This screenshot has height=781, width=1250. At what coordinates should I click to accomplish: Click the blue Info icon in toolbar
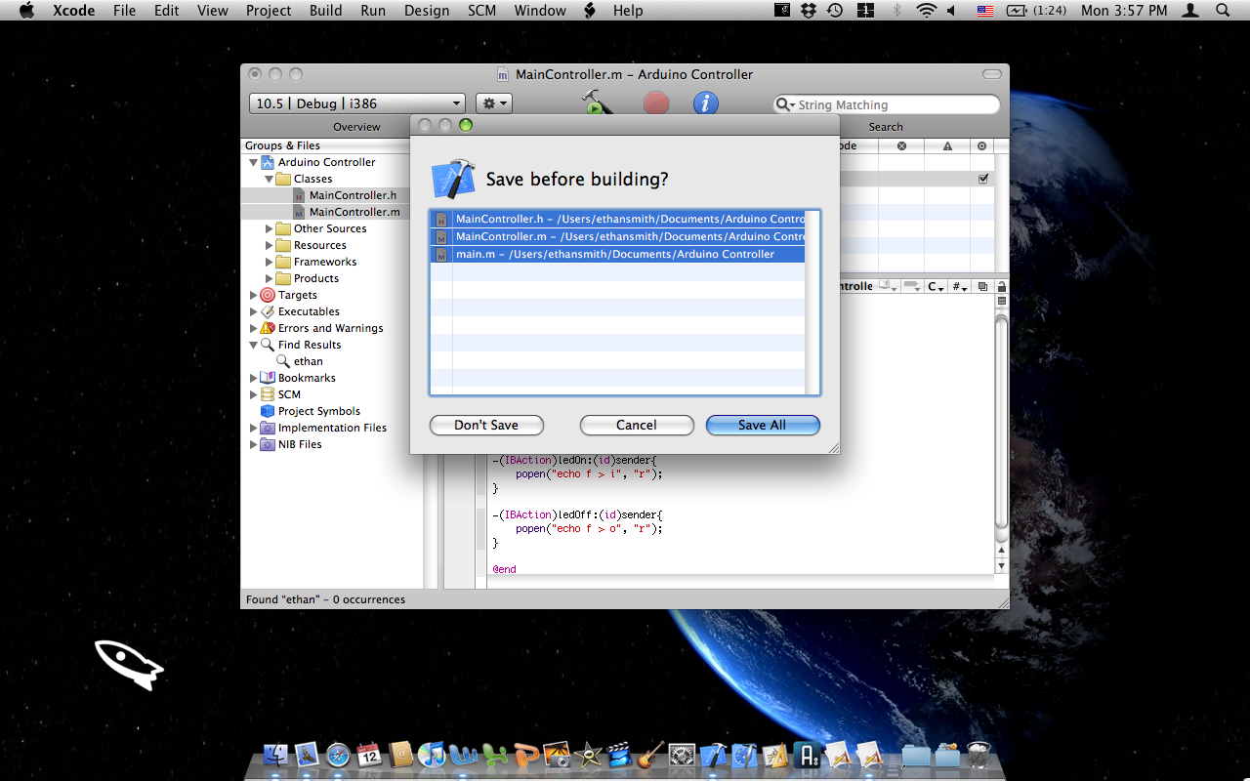pos(706,103)
